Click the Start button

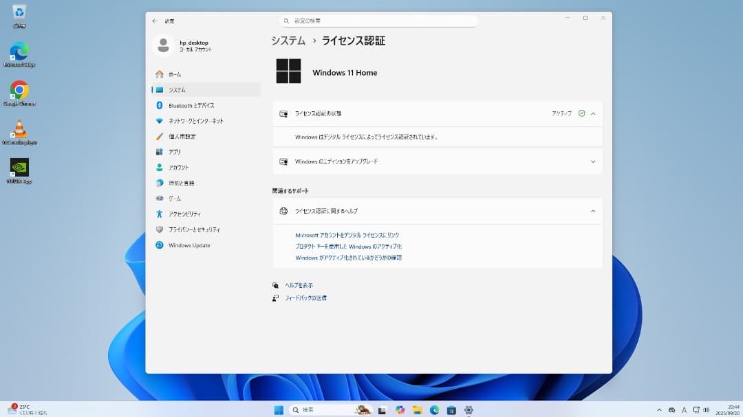tap(278, 409)
